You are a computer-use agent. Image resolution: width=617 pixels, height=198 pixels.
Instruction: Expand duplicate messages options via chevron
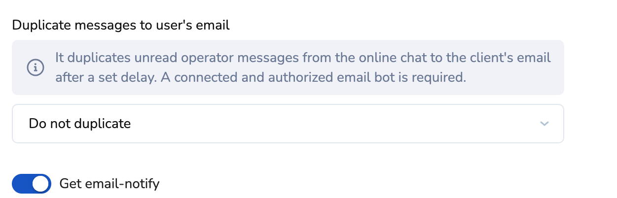point(544,124)
